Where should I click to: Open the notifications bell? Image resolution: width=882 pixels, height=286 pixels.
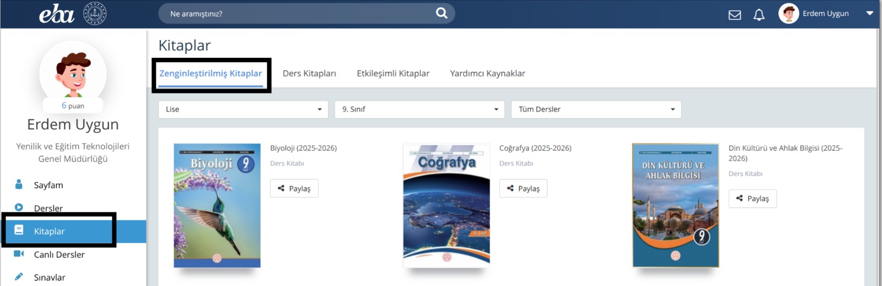[x=759, y=15]
